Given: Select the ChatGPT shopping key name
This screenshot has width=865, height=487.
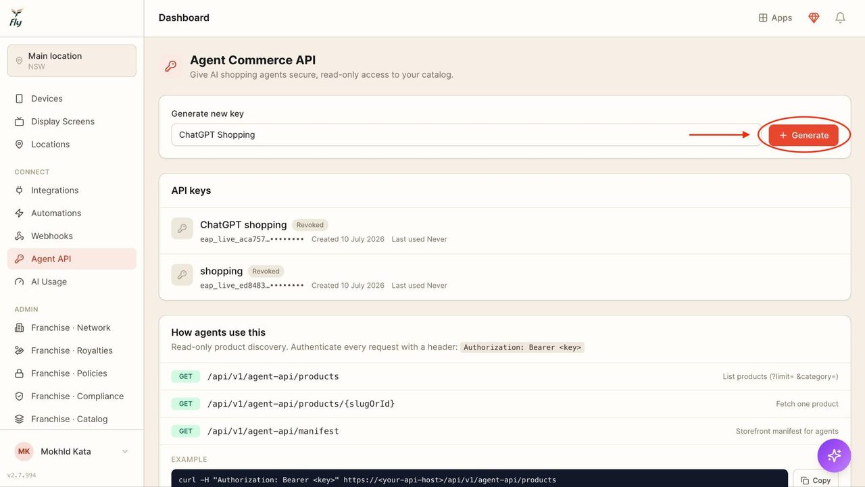Looking at the screenshot, I should coord(243,225).
